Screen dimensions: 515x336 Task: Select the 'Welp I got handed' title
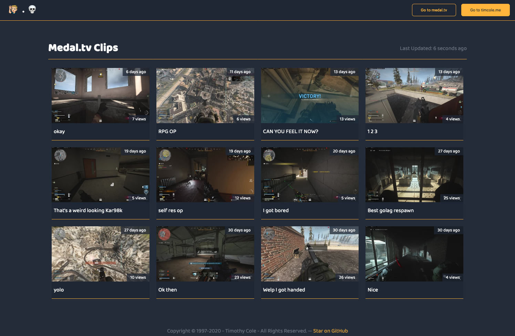coord(284,290)
